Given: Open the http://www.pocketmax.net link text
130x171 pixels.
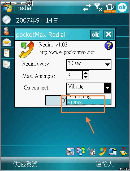Looking at the screenshot, I should point(67,52).
